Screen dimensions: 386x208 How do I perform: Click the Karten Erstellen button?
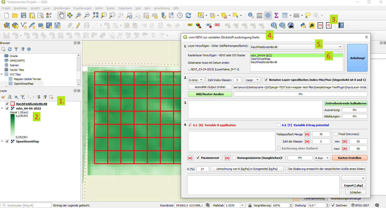(350, 158)
